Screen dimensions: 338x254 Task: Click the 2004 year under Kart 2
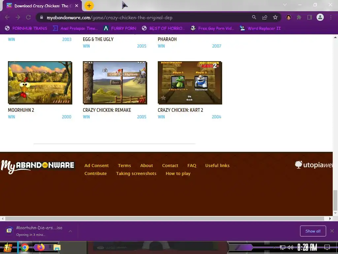coord(217,117)
